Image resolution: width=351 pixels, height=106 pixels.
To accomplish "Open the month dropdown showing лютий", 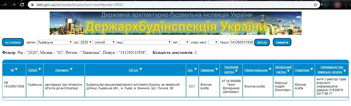I will tap(105, 42).
